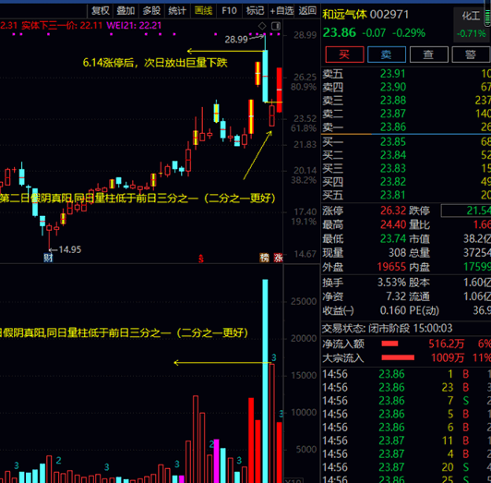
Task: Add stock via +自选
Action: pos(281,11)
